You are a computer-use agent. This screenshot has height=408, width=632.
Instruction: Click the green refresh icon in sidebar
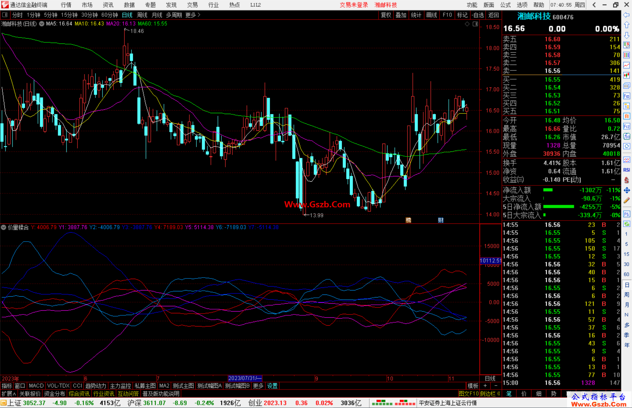(626, 224)
